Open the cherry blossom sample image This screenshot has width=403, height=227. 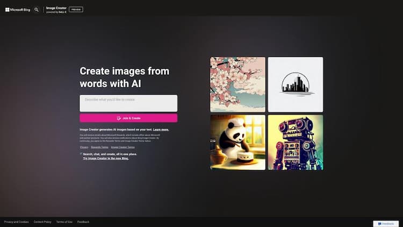(x=238, y=84)
